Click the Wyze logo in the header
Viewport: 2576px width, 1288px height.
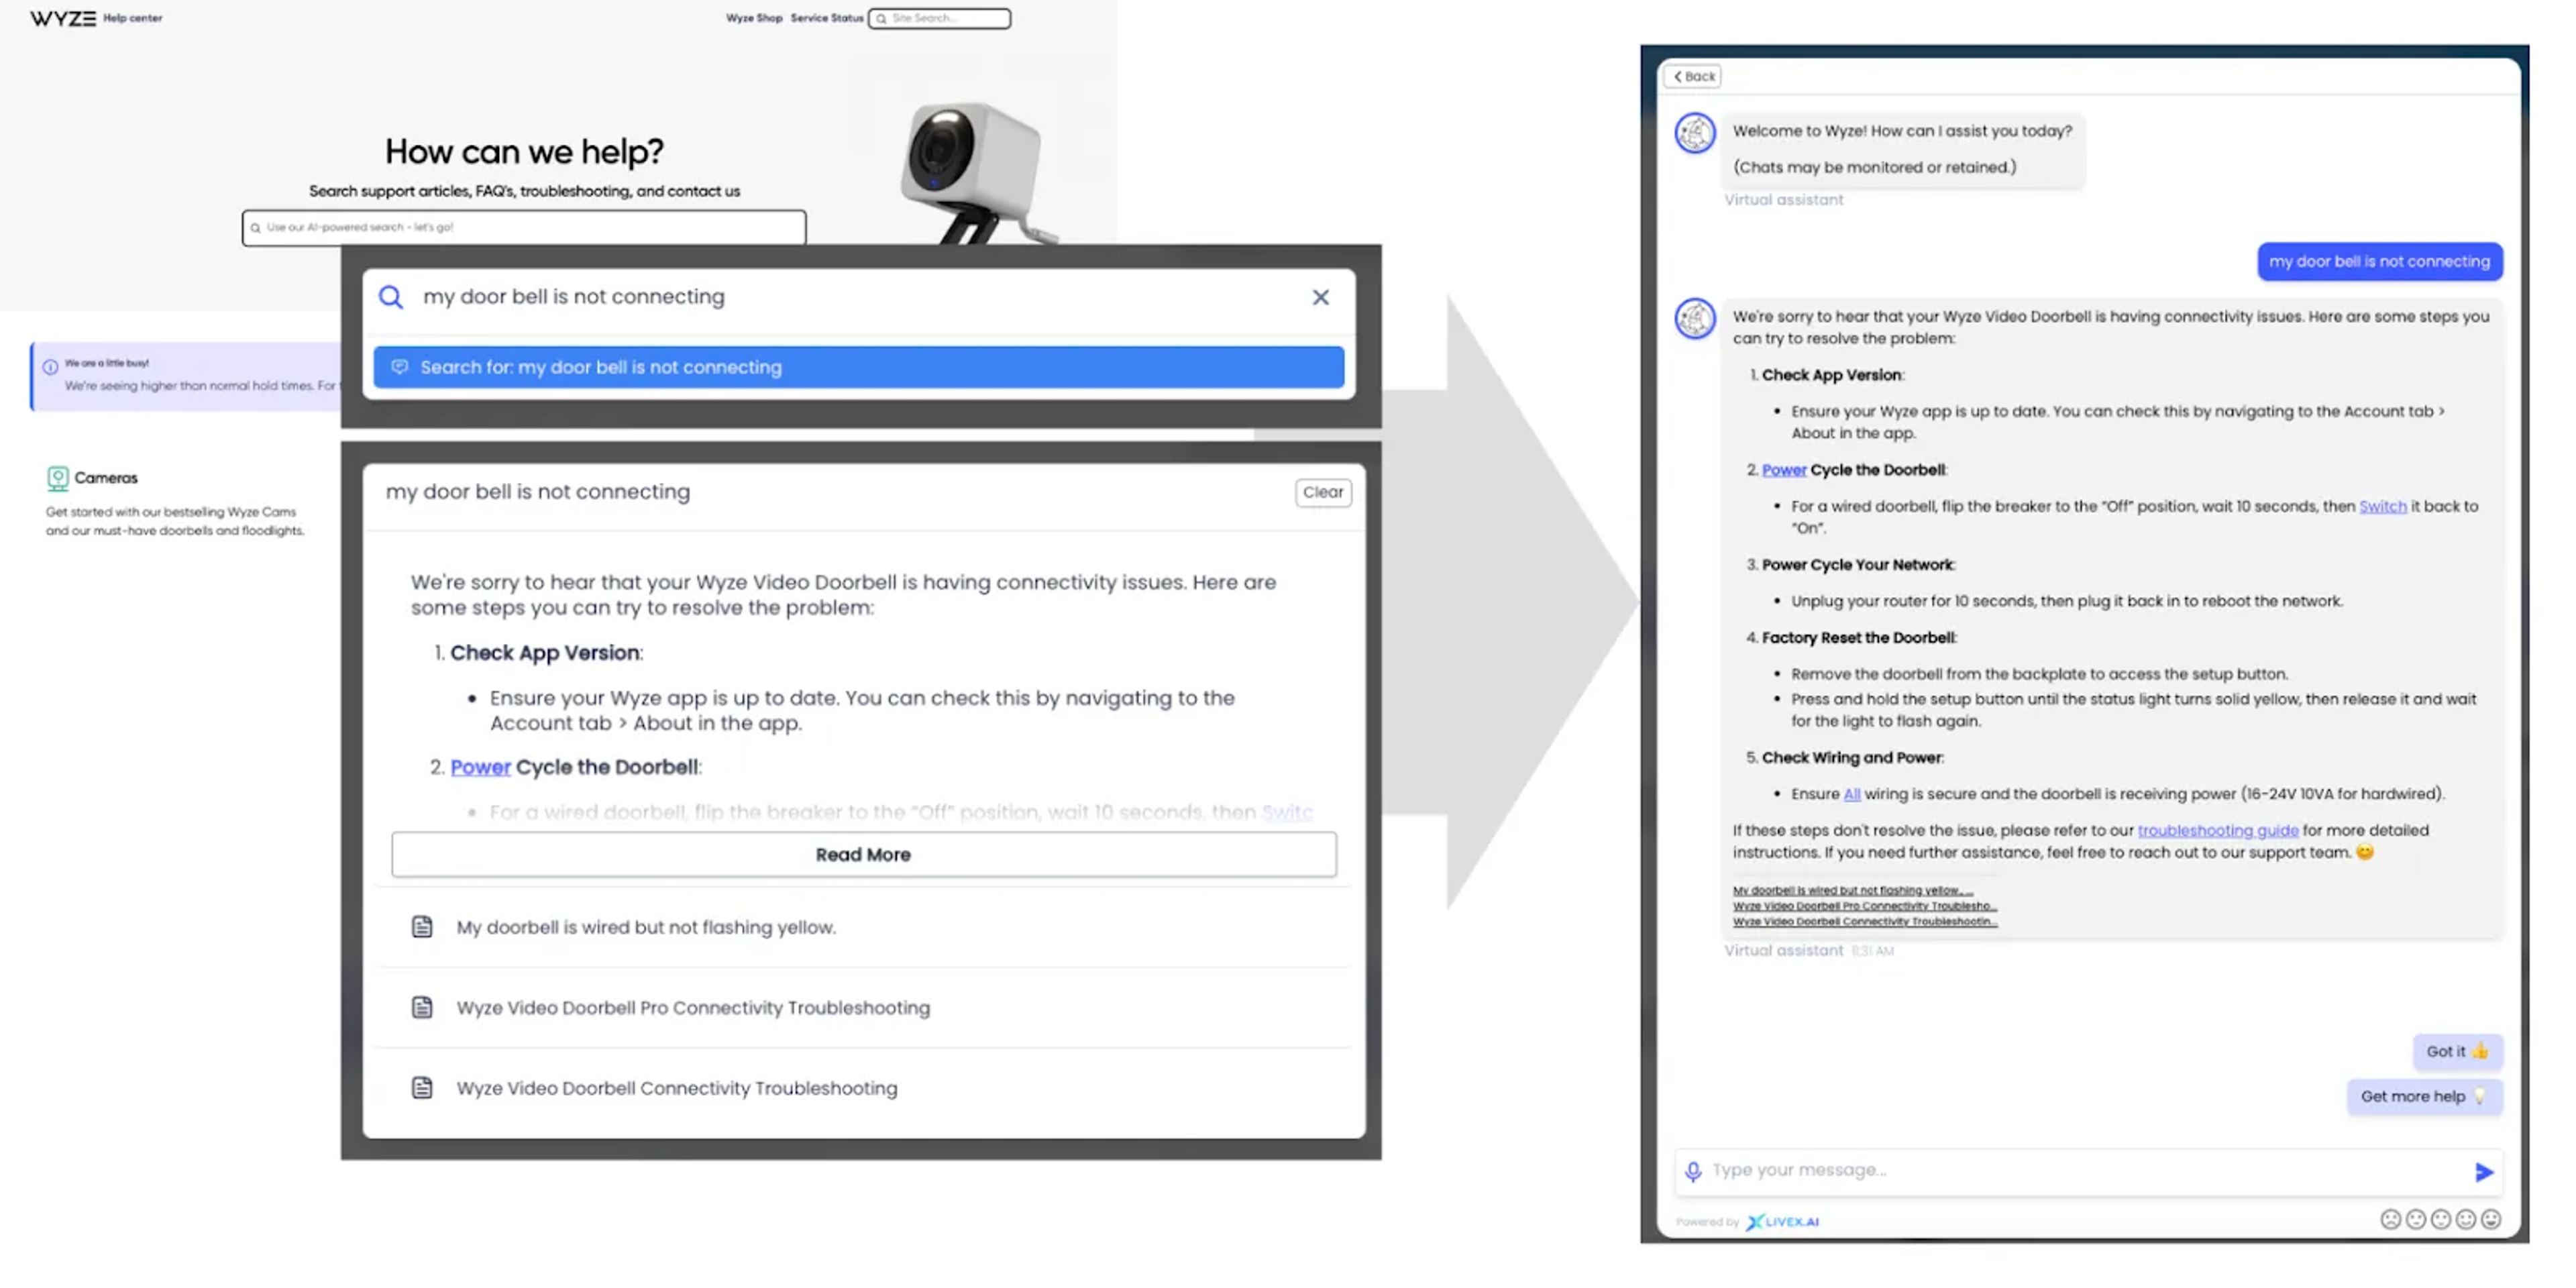click(63, 18)
